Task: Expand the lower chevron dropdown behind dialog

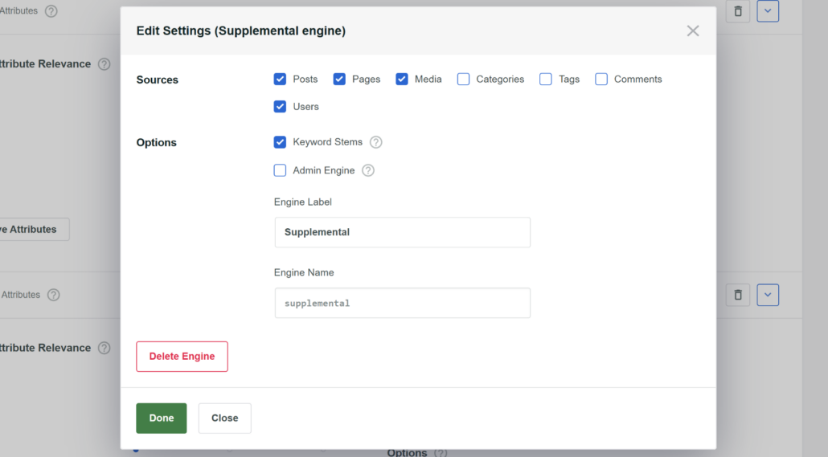Action: 768,295
